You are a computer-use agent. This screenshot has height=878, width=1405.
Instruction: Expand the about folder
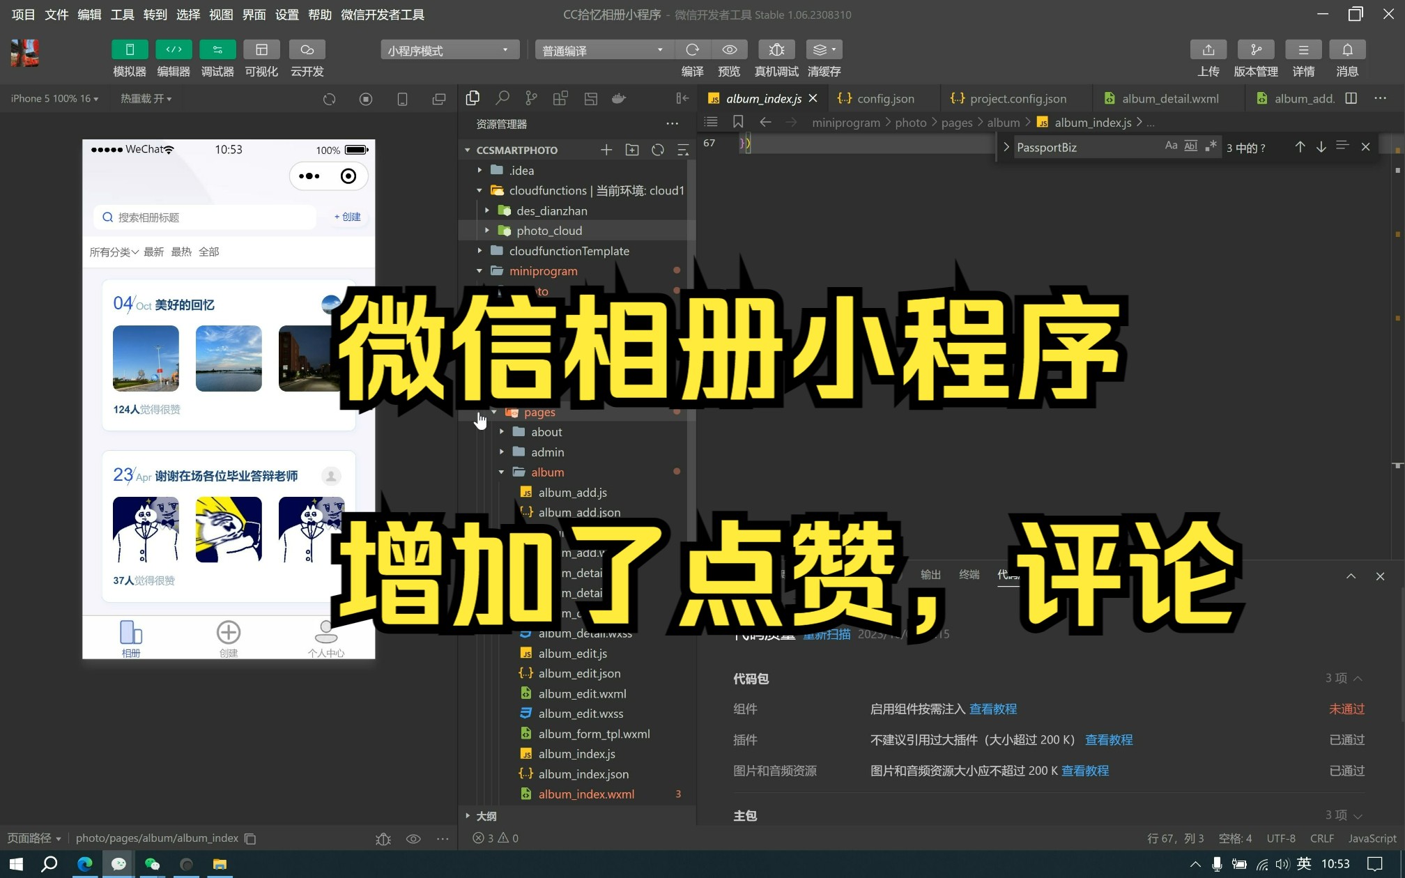pyautogui.click(x=502, y=432)
